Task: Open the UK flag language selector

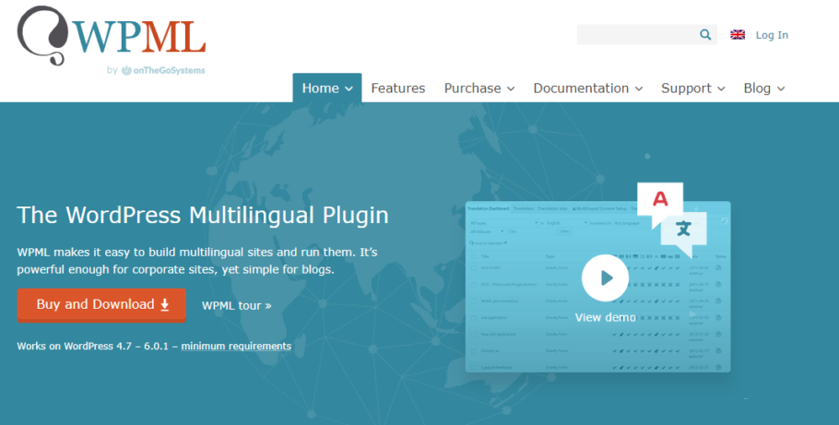Action: 738,35
